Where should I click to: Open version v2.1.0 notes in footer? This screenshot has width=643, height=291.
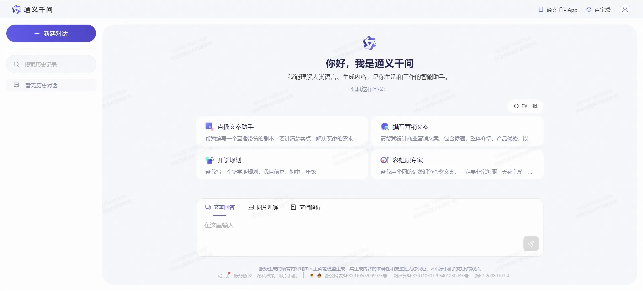(224, 276)
